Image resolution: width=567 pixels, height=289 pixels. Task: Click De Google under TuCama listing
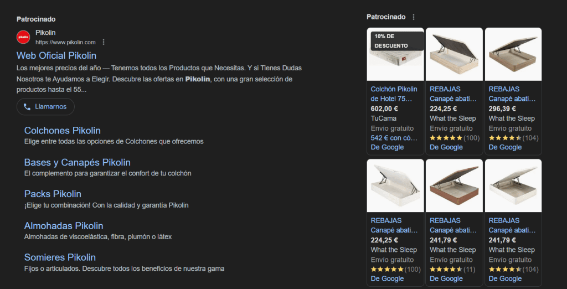387,147
